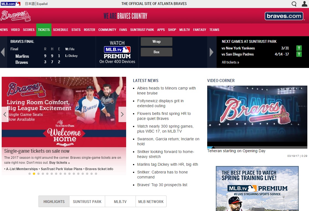309x211 pixels.
Task: Click the MLB.tv Premium spring training ad
Action: (257, 189)
